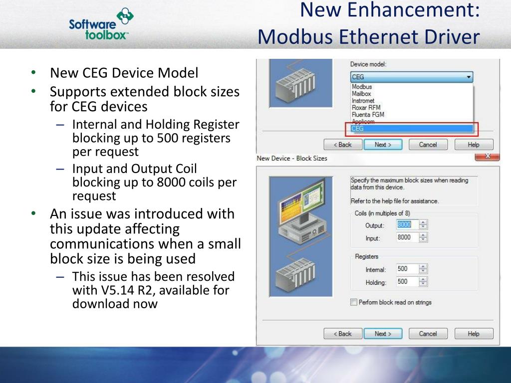The height and width of the screenshot is (383, 511).
Task: Select highlighted CEG entry in list
Action: [x=412, y=129]
